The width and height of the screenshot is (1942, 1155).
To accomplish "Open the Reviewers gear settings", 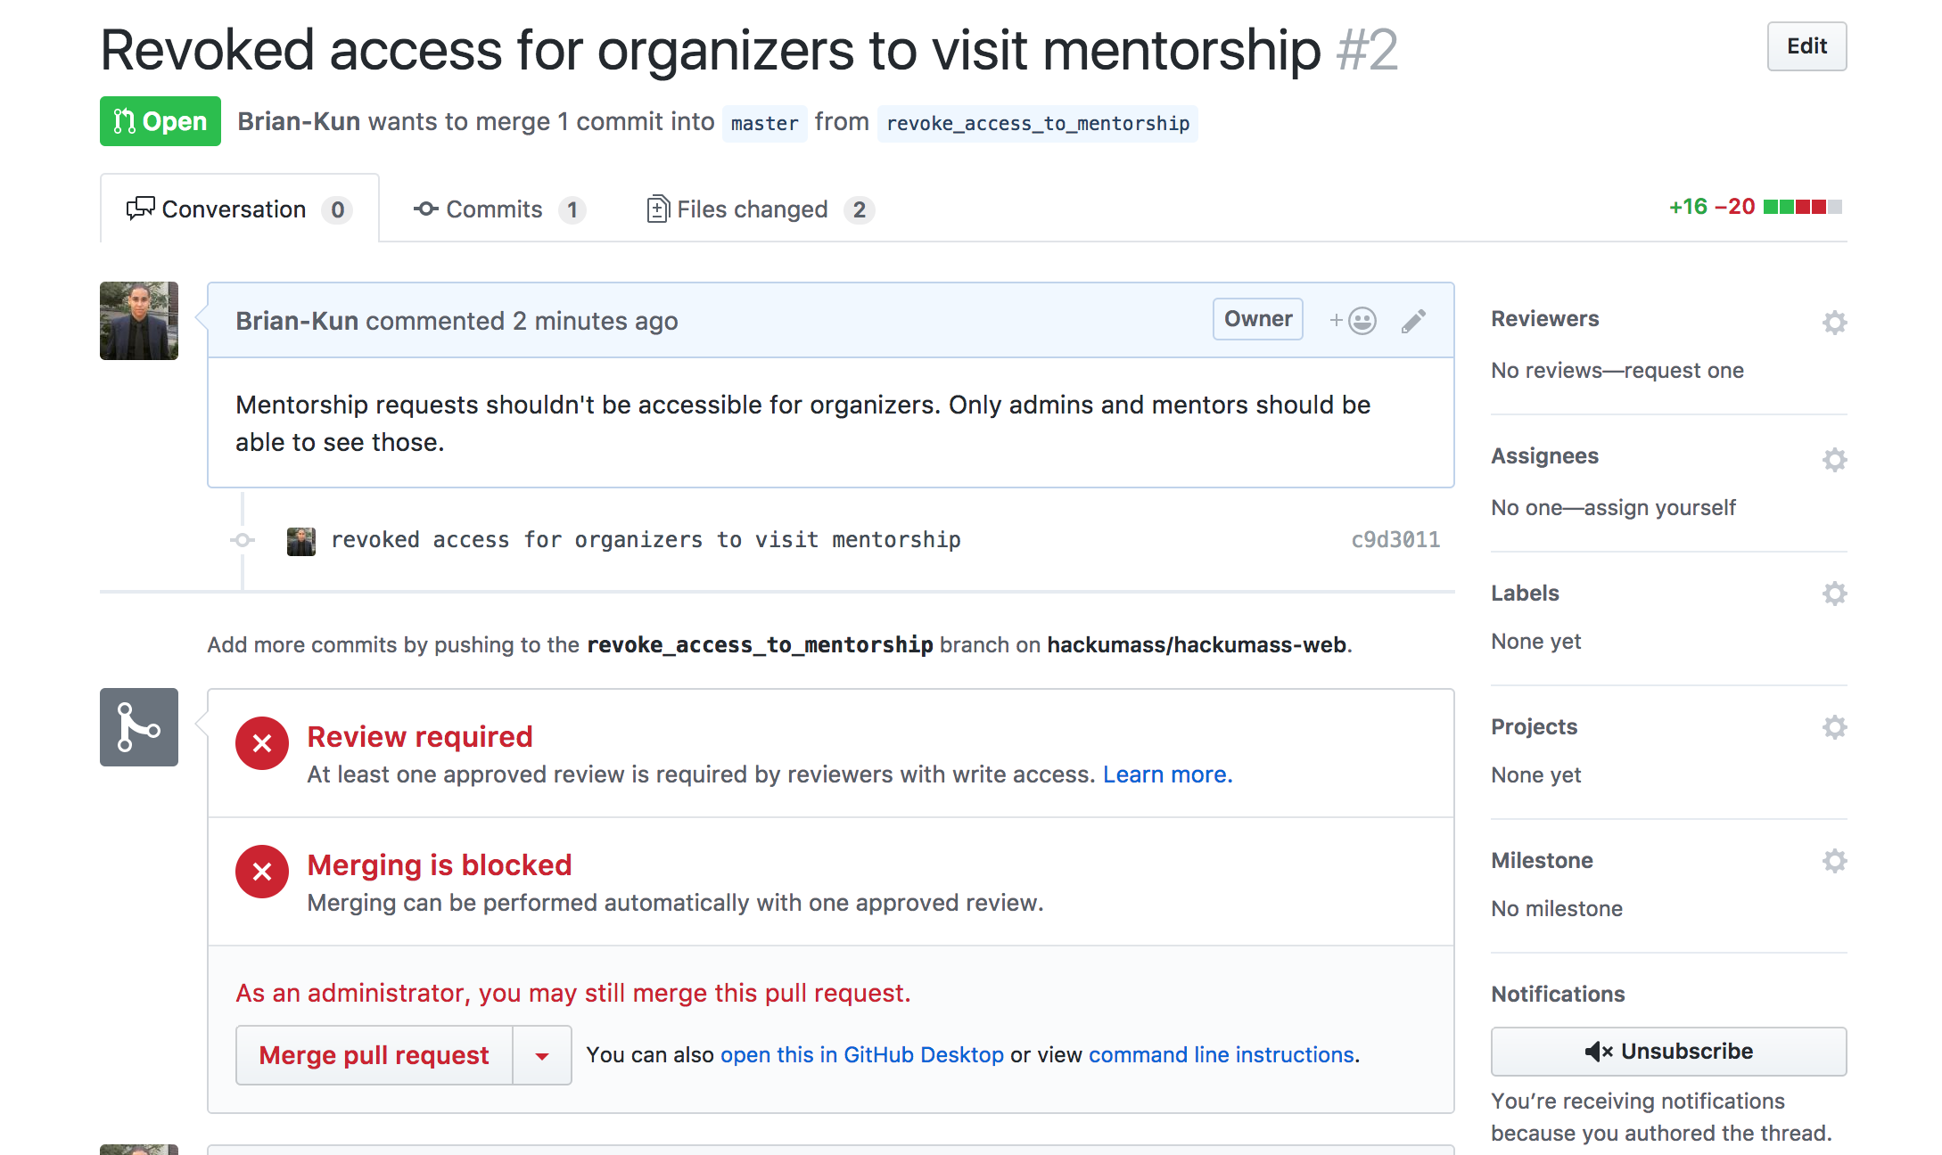I will (x=1834, y=322).
